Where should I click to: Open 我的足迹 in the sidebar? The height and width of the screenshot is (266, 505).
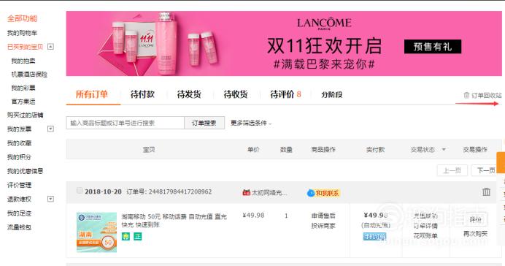(x=19, y=213)
